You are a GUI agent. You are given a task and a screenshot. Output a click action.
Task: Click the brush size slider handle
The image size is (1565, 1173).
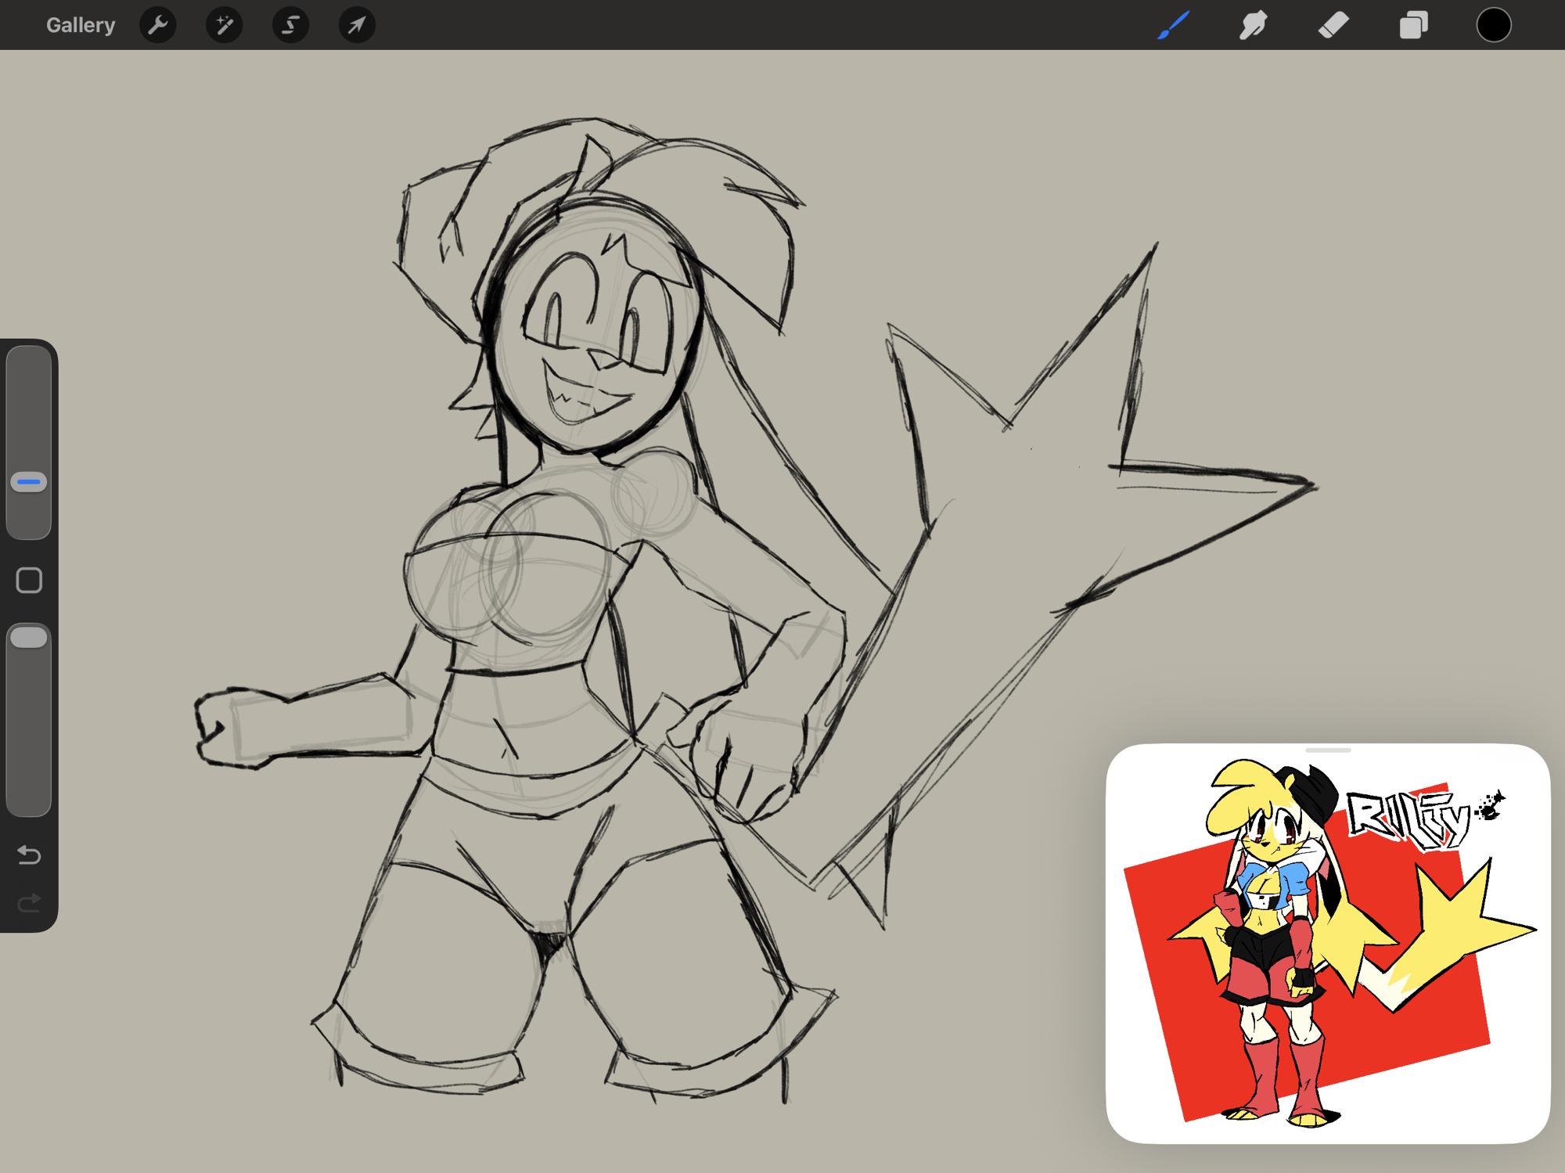(x=29, y=482)
